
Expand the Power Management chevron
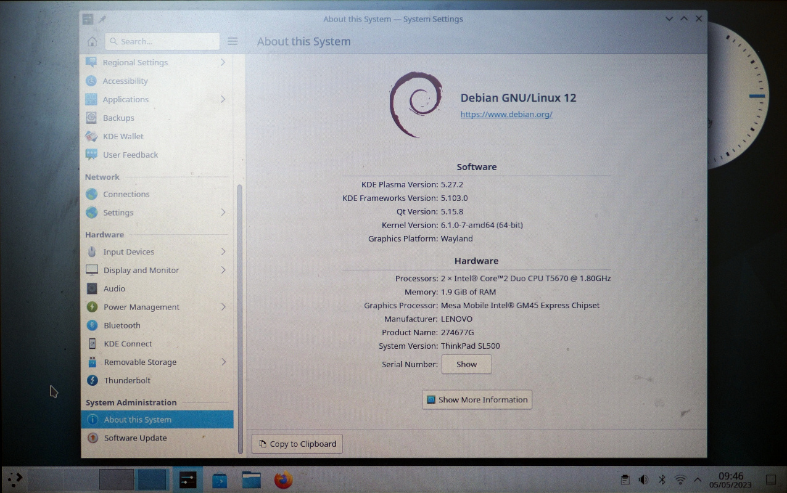pos(223,307)
